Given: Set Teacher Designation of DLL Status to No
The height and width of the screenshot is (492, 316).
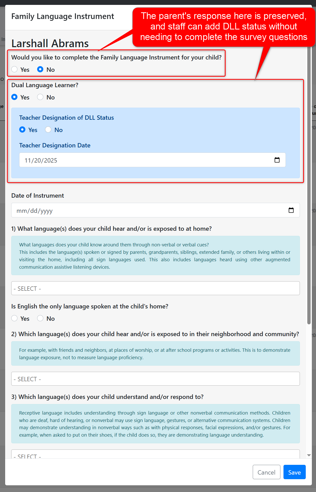Looking at the screenshot, I should click(x=48, y=130).
